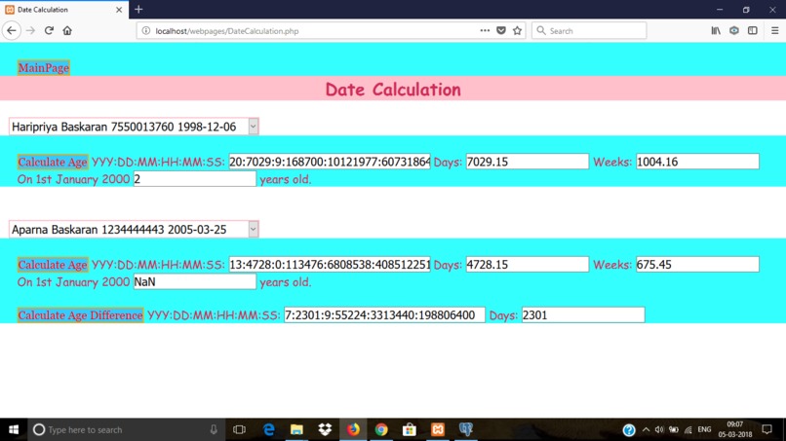Click Calculate Age for Aparna
This screenshot has width=786, height=441.
(53, 264)
